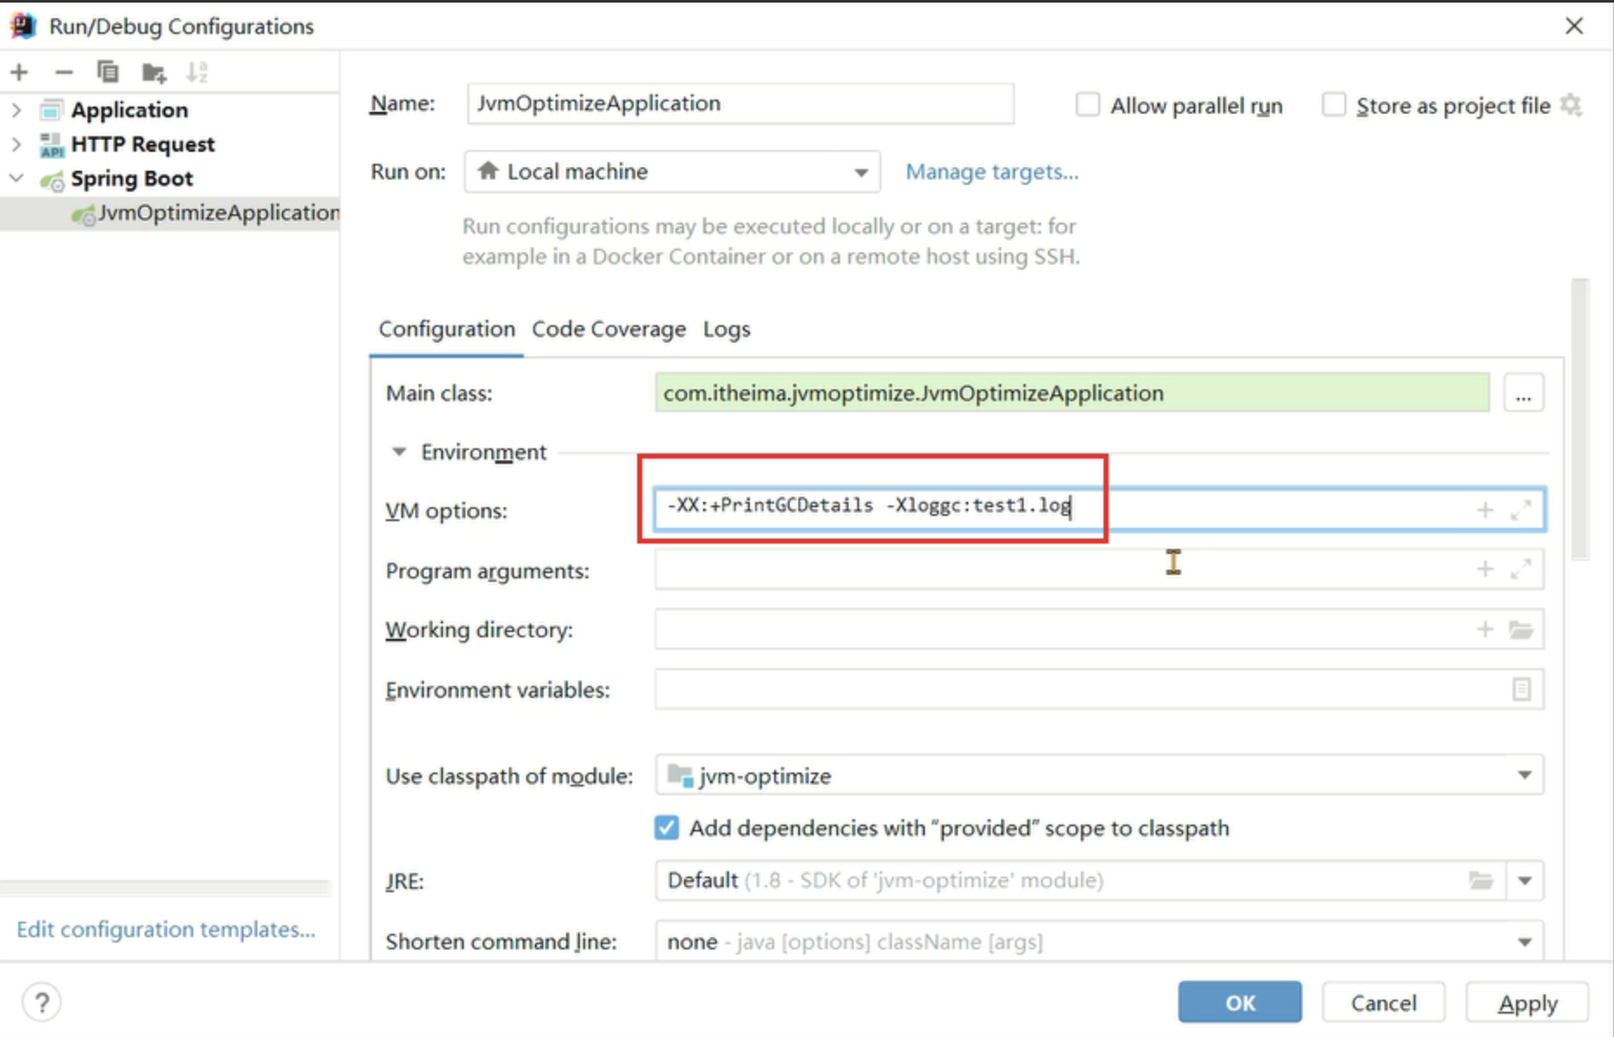Open the Environment variables edit icon
The image size is (1614, 1037).
(x=1520, y=689)
